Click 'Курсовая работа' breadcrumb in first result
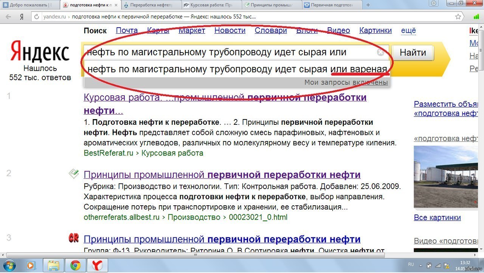The height and width of the screenshot is (273, 484). 172,153
